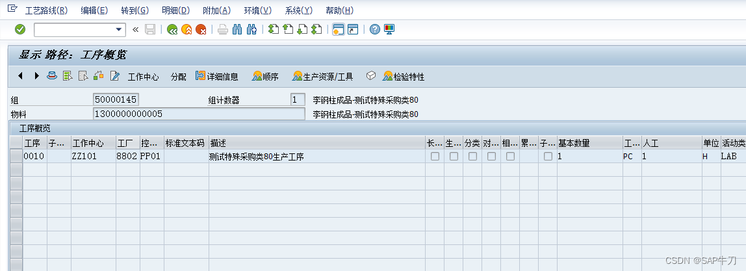Click the cube icon before 检验特性
This screenshot has height=271, width=746.
pyautogui.click(x=371, y=75)
